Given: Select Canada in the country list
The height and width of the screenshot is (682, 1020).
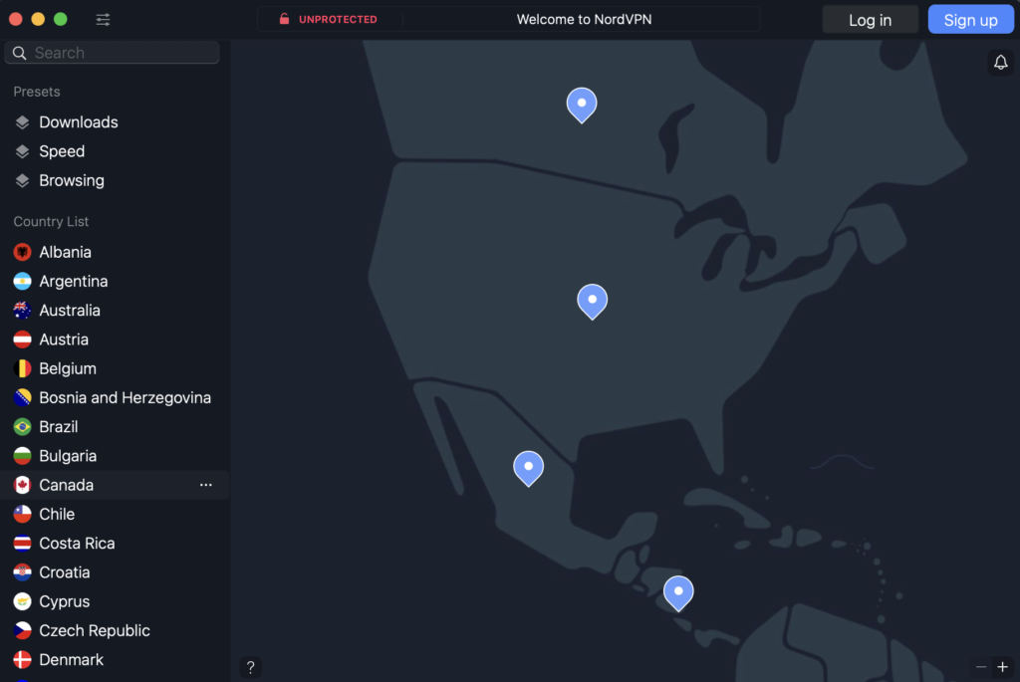Looking at the screenshot, I should pos(115,485).
